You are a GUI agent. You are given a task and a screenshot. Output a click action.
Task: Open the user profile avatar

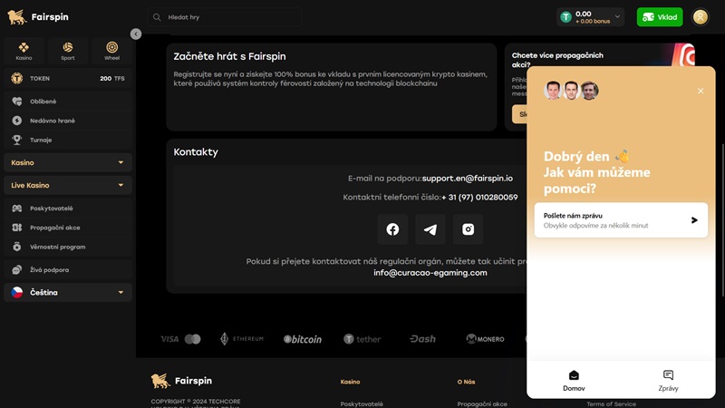tap(700, 17)
